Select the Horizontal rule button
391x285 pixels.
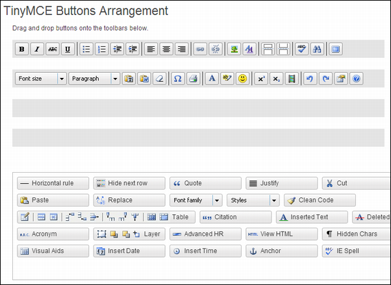[53, 183]
